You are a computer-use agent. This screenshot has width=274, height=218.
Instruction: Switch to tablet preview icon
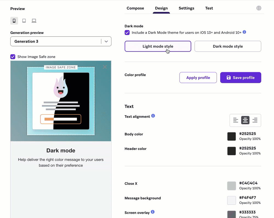coord(24,21)
